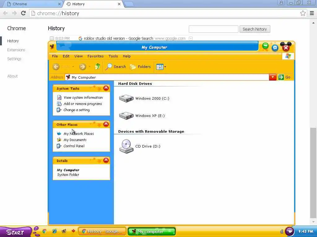317x237 pixels.
Task: Bookmark page with the star icon
Action: 303,13
